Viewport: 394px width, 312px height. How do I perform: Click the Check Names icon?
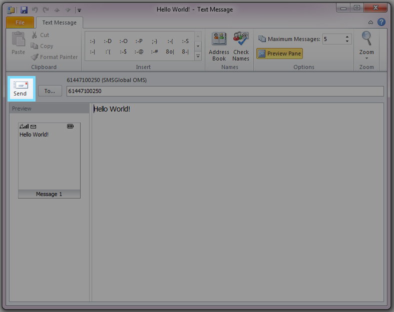click(x=241, y=46)
